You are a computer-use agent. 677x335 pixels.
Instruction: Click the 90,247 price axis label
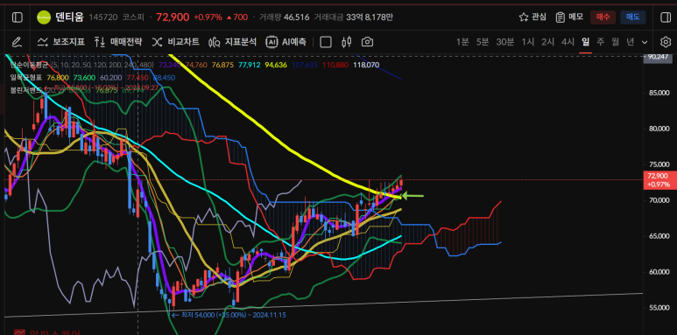(658, 57)
